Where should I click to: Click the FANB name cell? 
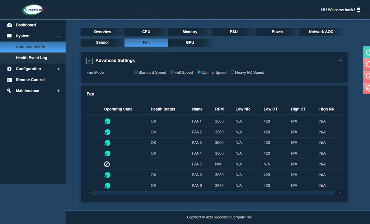[197, 186]
